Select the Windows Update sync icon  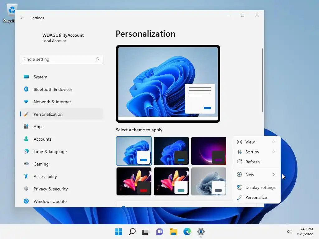(x=26, y=201)
